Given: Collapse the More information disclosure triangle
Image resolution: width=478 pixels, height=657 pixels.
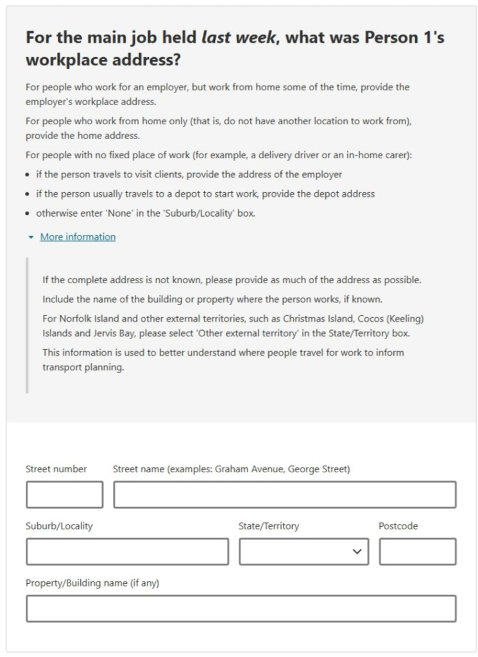Looking at the screenshot, I should coord(31,236).
